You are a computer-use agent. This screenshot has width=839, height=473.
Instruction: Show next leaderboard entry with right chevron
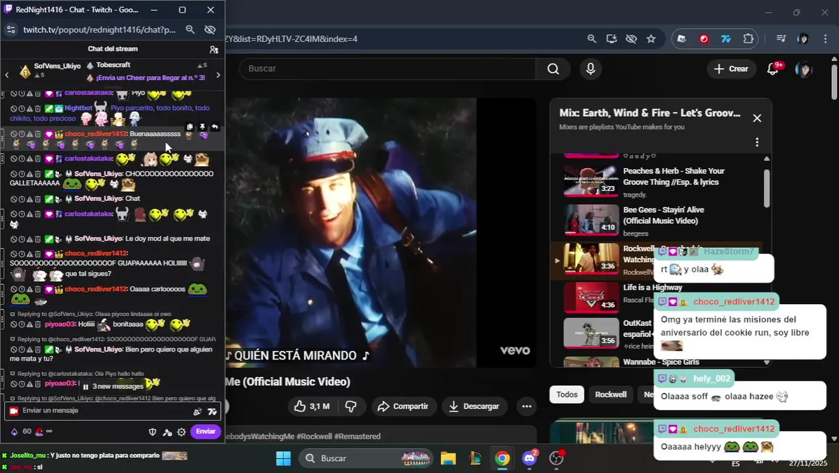218,75
